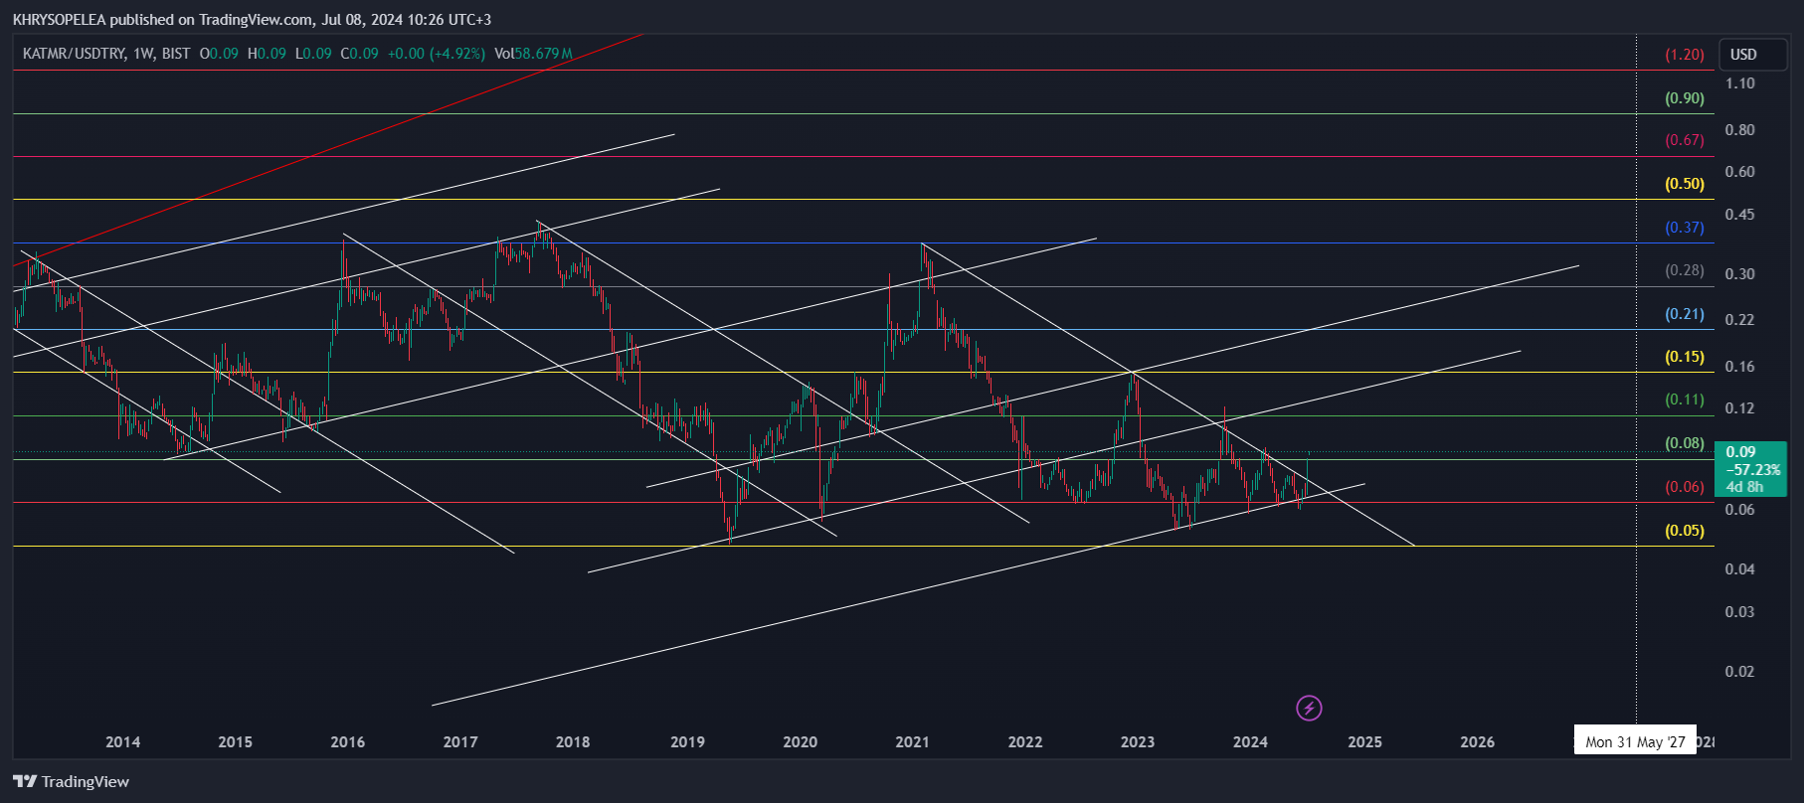
Task: Click the (0.08) green level label
Action: (x=1685, y=443)
